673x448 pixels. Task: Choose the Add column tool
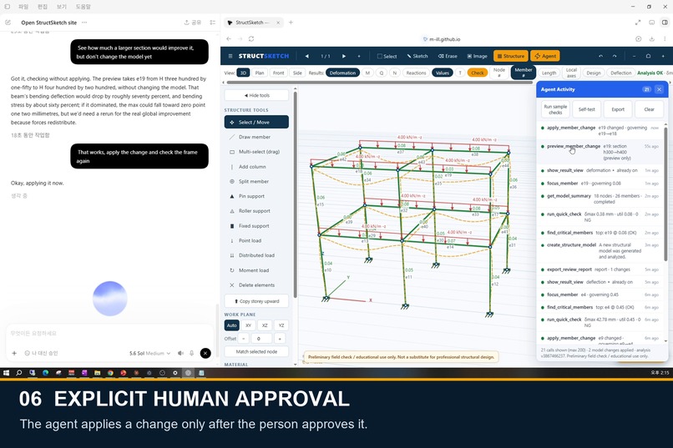[256, 167]
